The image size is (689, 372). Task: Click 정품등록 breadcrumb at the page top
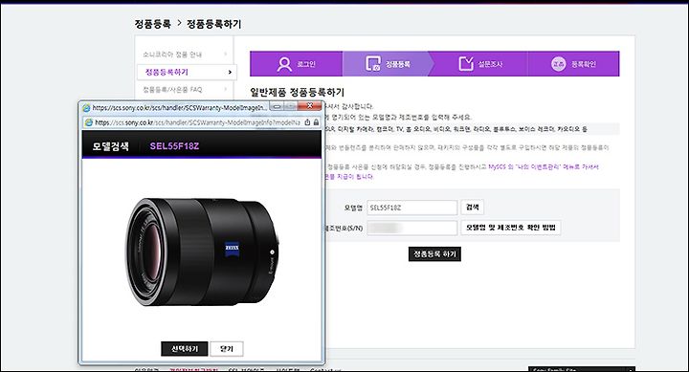coord(152,24)
